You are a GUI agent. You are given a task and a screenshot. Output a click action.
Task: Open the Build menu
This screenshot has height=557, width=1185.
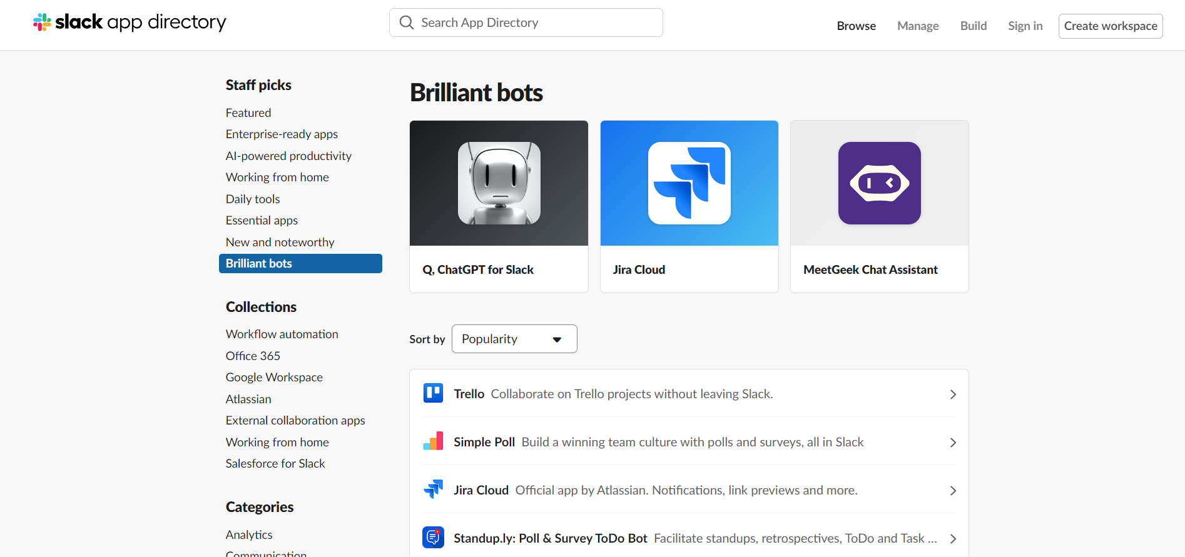pyautogui.click(x=974, y=26)
